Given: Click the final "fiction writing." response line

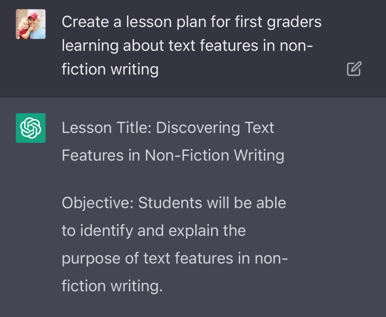Looking at the screenshot, I should tap(112, 286).
